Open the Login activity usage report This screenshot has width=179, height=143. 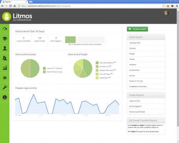pos(146,101)
